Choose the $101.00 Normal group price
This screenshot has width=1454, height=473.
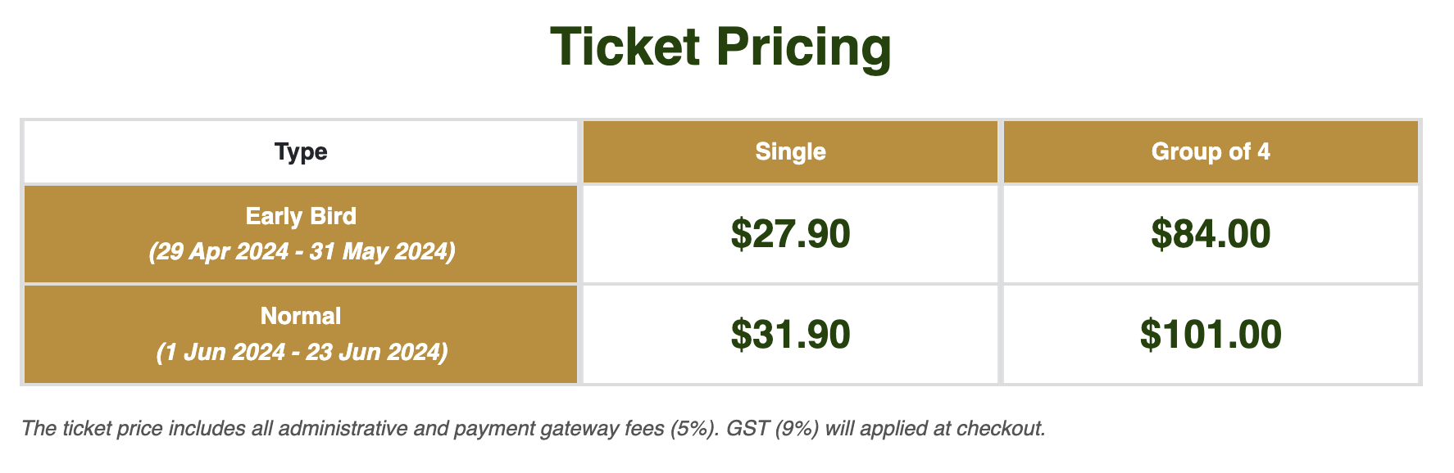click(x=1211, y=335)
